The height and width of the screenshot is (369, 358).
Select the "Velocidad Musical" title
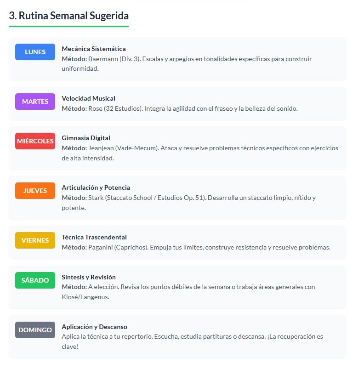[88, 98]
